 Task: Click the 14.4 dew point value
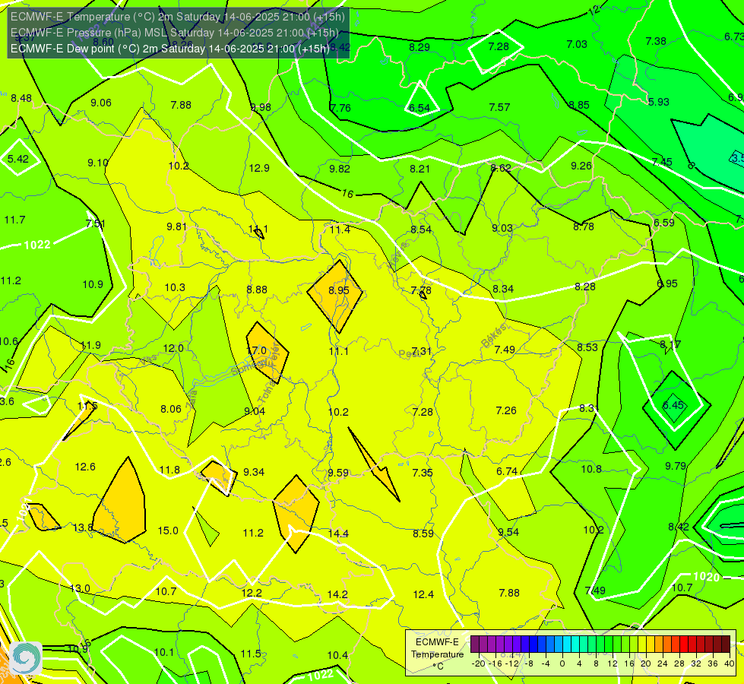338,534
